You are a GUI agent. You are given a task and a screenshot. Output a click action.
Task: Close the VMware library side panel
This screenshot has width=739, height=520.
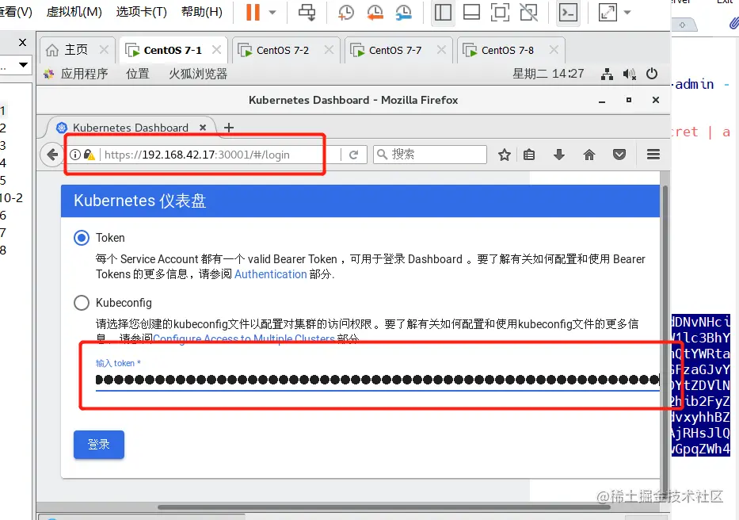22,43
